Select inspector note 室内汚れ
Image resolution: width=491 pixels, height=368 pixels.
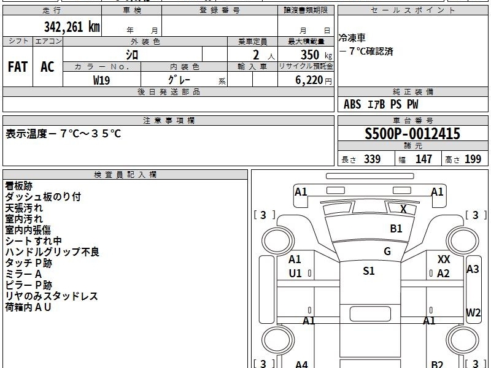(x=24, y=219)
